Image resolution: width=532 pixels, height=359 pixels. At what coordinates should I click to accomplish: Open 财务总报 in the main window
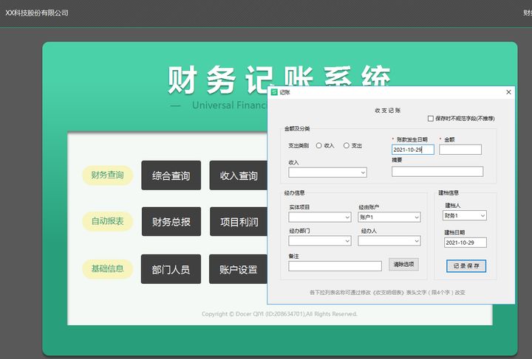click(x=171, y=222)
